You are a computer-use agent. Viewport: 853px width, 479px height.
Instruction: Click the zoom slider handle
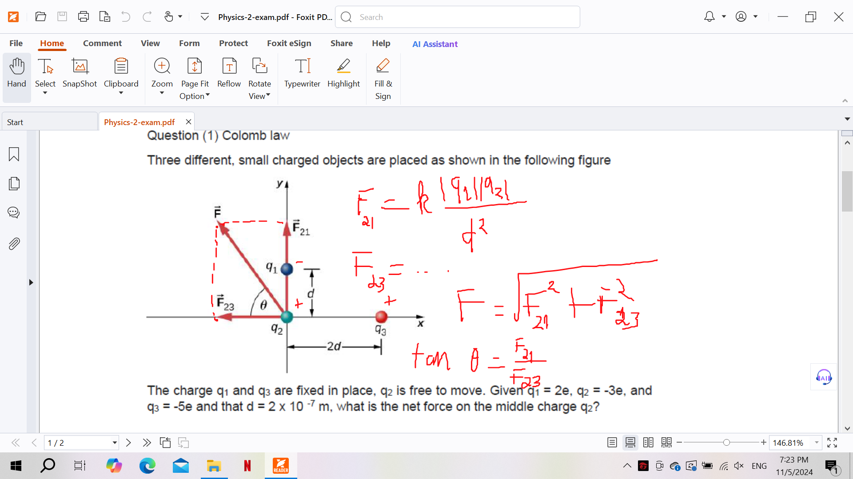[x=726, y=443]
